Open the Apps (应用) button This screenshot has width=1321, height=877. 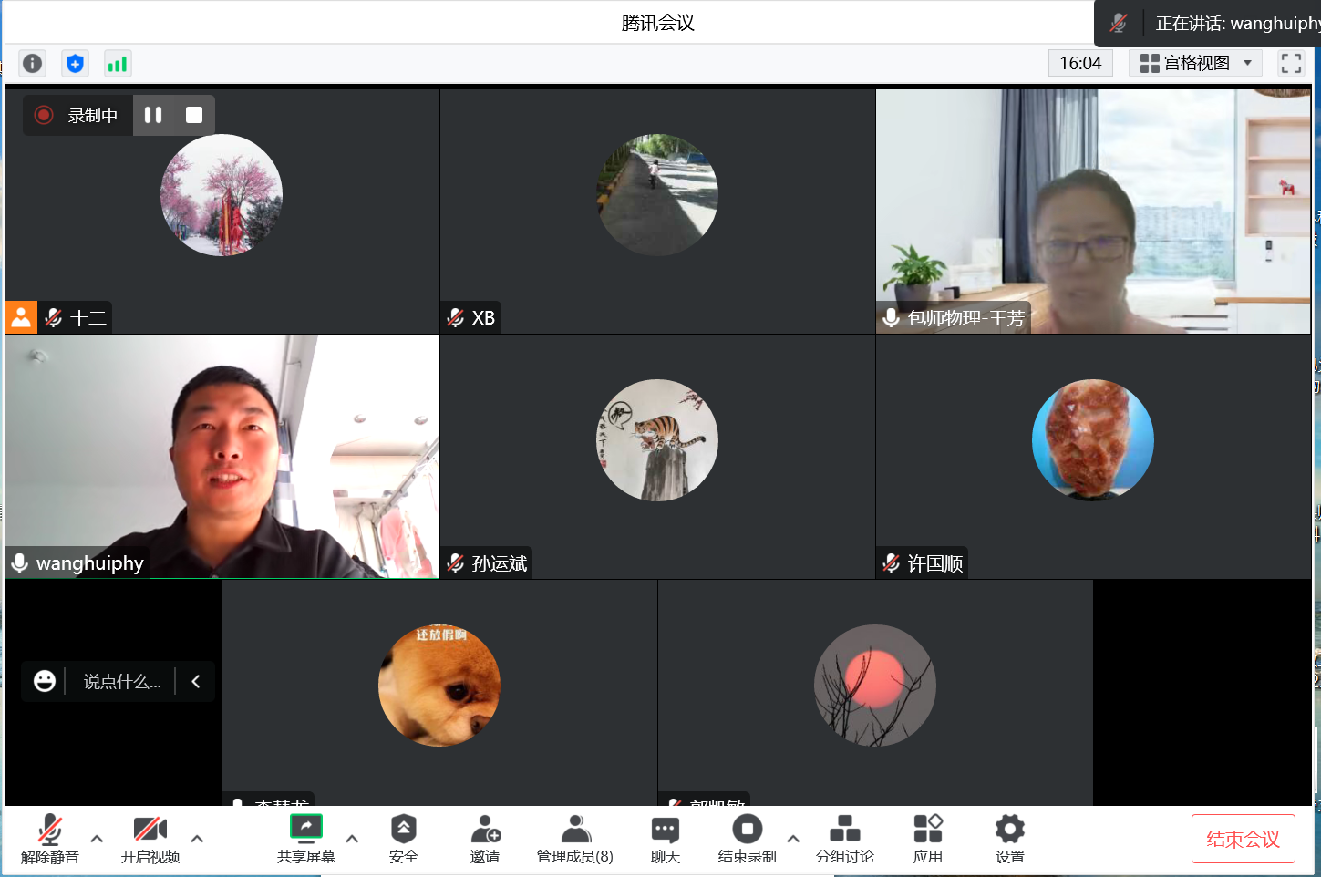pyautogui.click(x=927, y=839)
